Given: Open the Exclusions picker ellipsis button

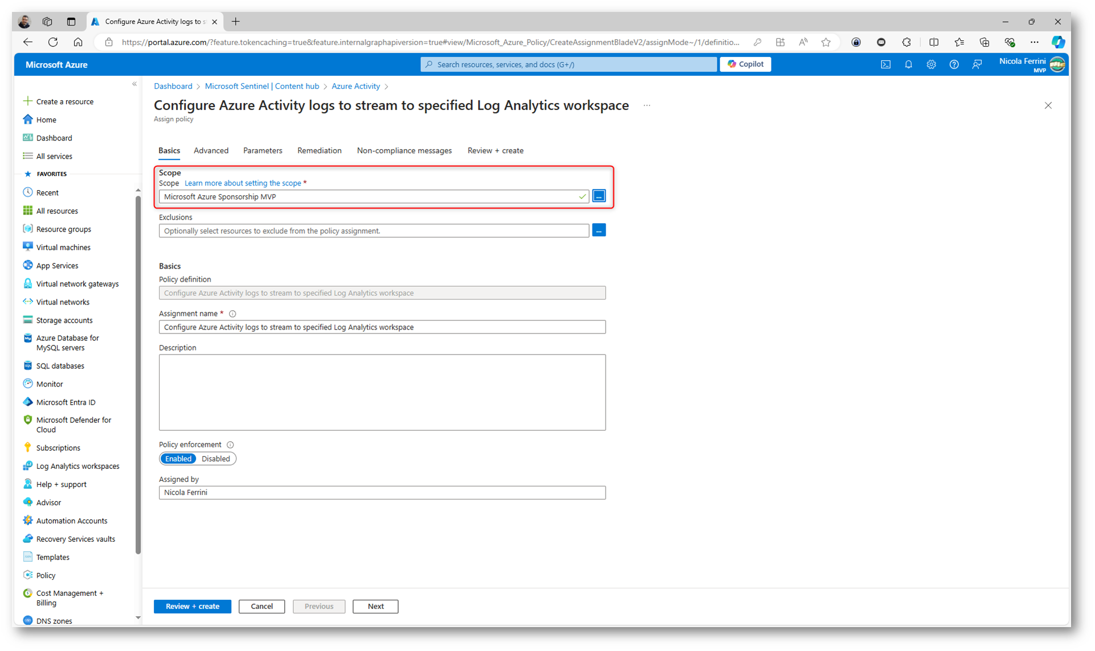Looking at the screenshot, I should (x=599, y=230).
